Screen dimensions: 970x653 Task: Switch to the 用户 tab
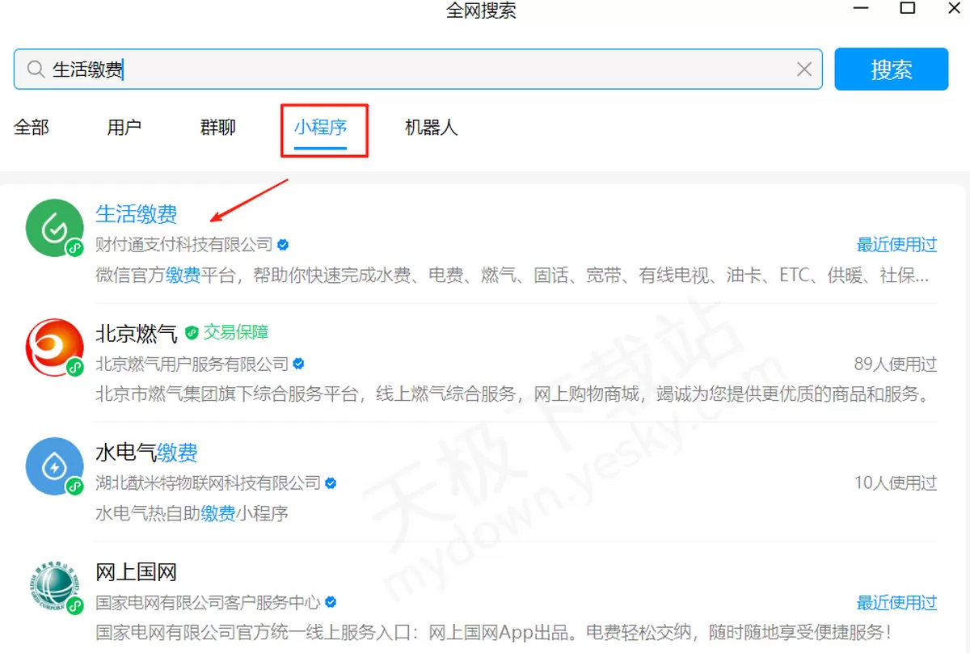124,127
